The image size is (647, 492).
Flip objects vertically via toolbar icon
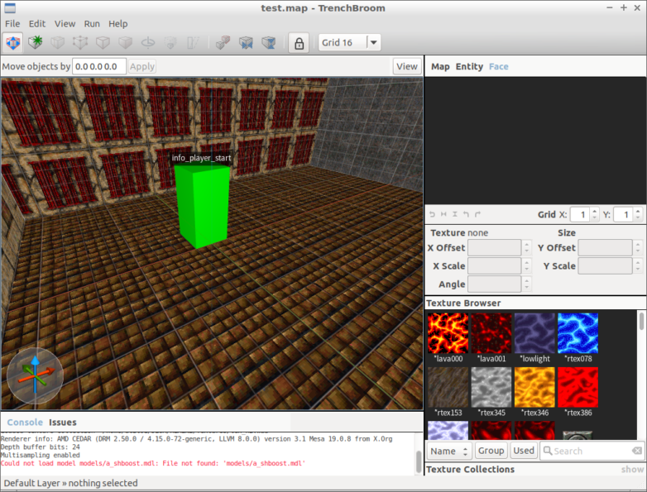coord(269,42)
